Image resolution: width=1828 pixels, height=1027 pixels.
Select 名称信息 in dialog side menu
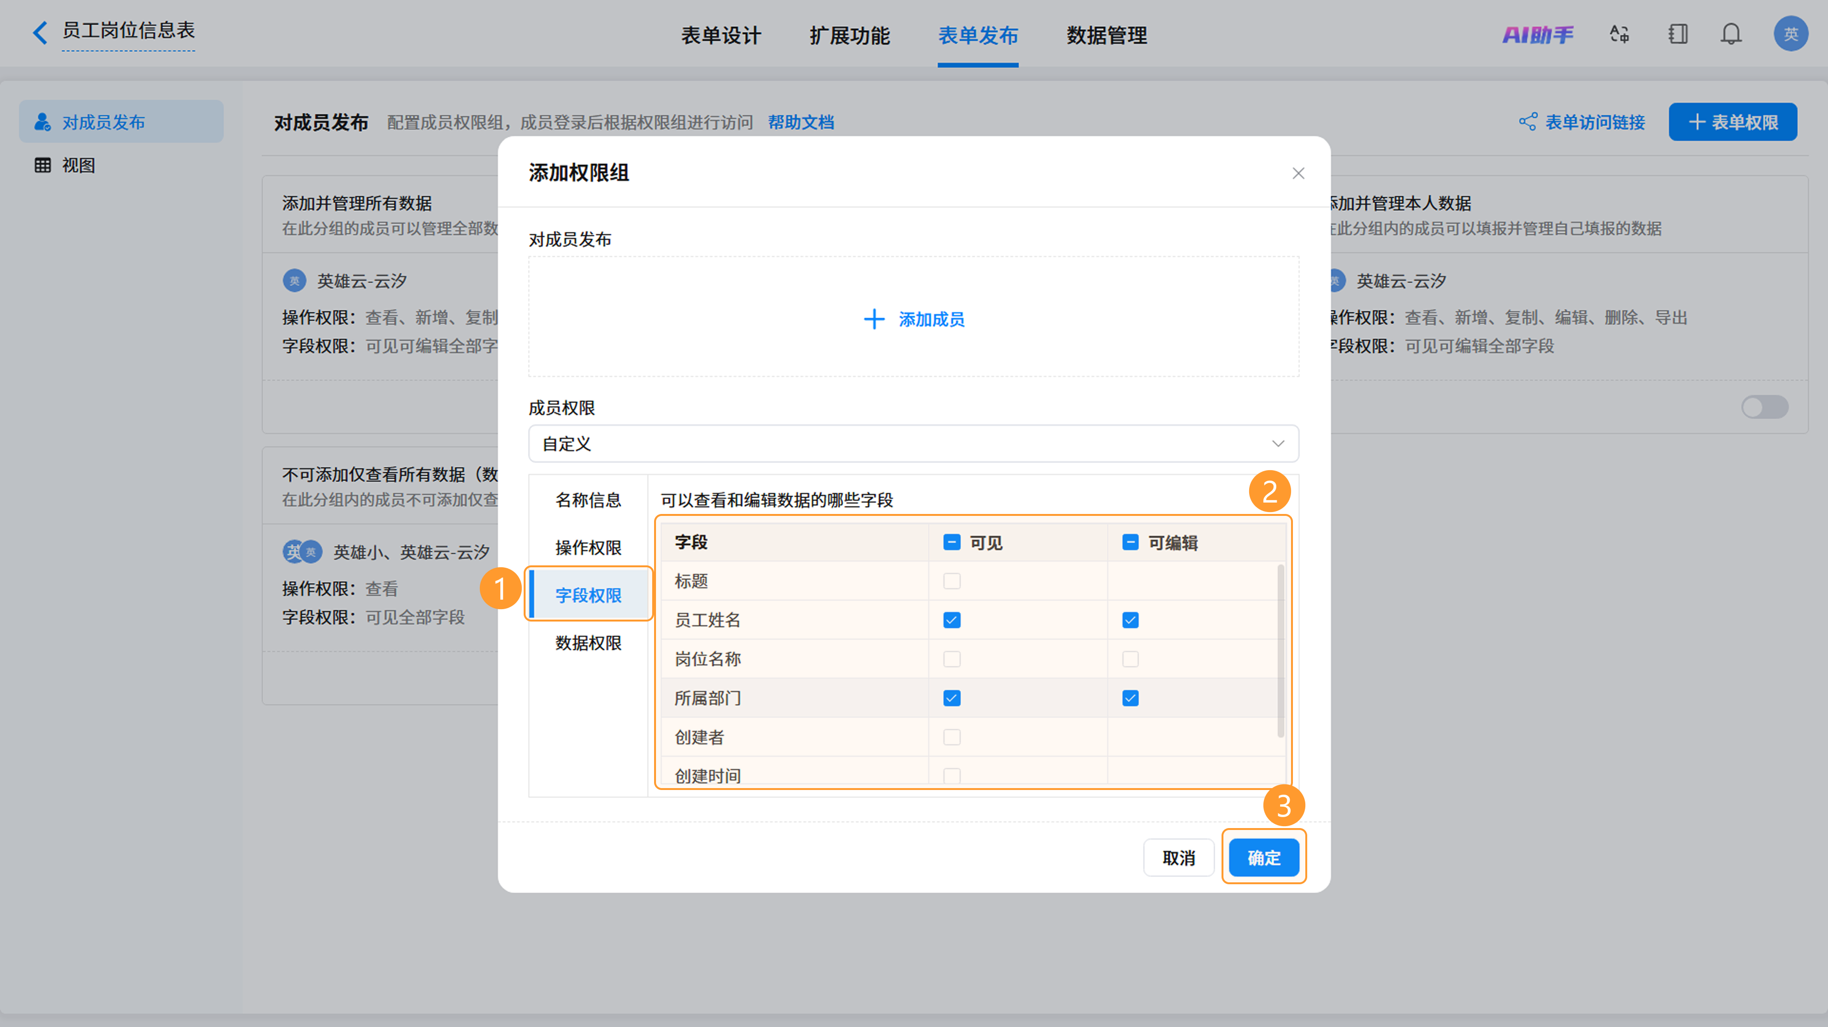588,500
